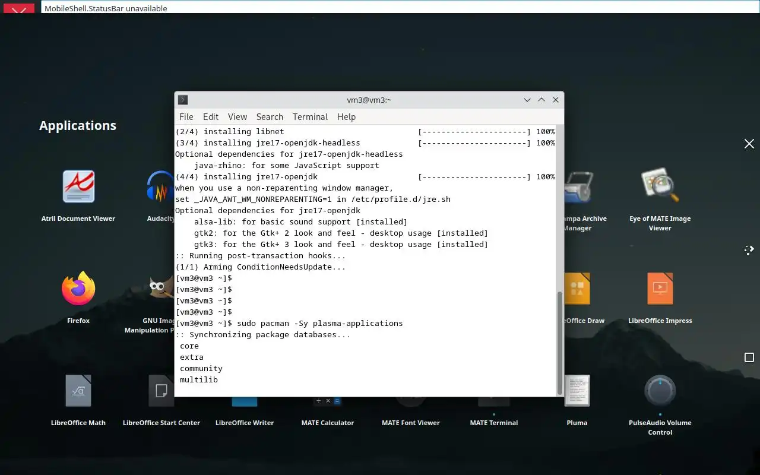The image size is (760, 475).
Task: Close the vm3@vm3 terminal window
Action: [x=556, y=100]
